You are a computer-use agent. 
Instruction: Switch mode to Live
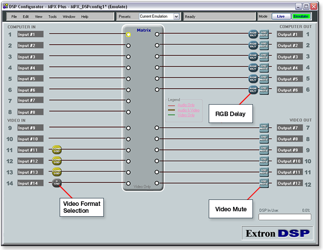click(281, 16)
